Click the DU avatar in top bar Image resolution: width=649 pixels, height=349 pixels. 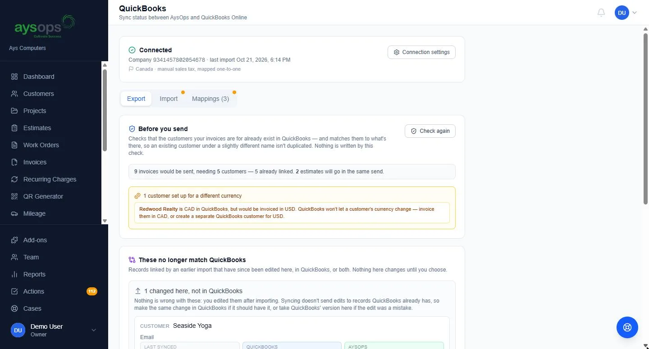622,13
